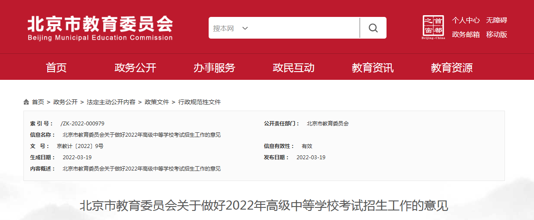The image size is (534, 220).
Task: Click 政策文件 breadcrumb link
Action: point(157,102)
